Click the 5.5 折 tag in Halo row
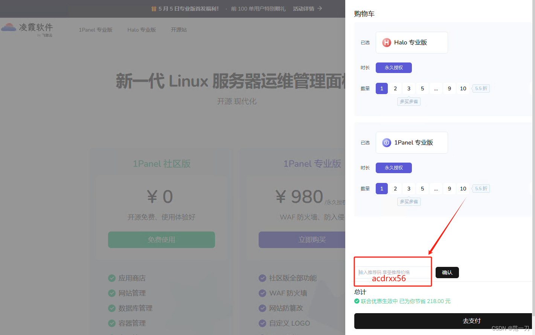Viewport: 535px width, 335px height. point(481,88)
